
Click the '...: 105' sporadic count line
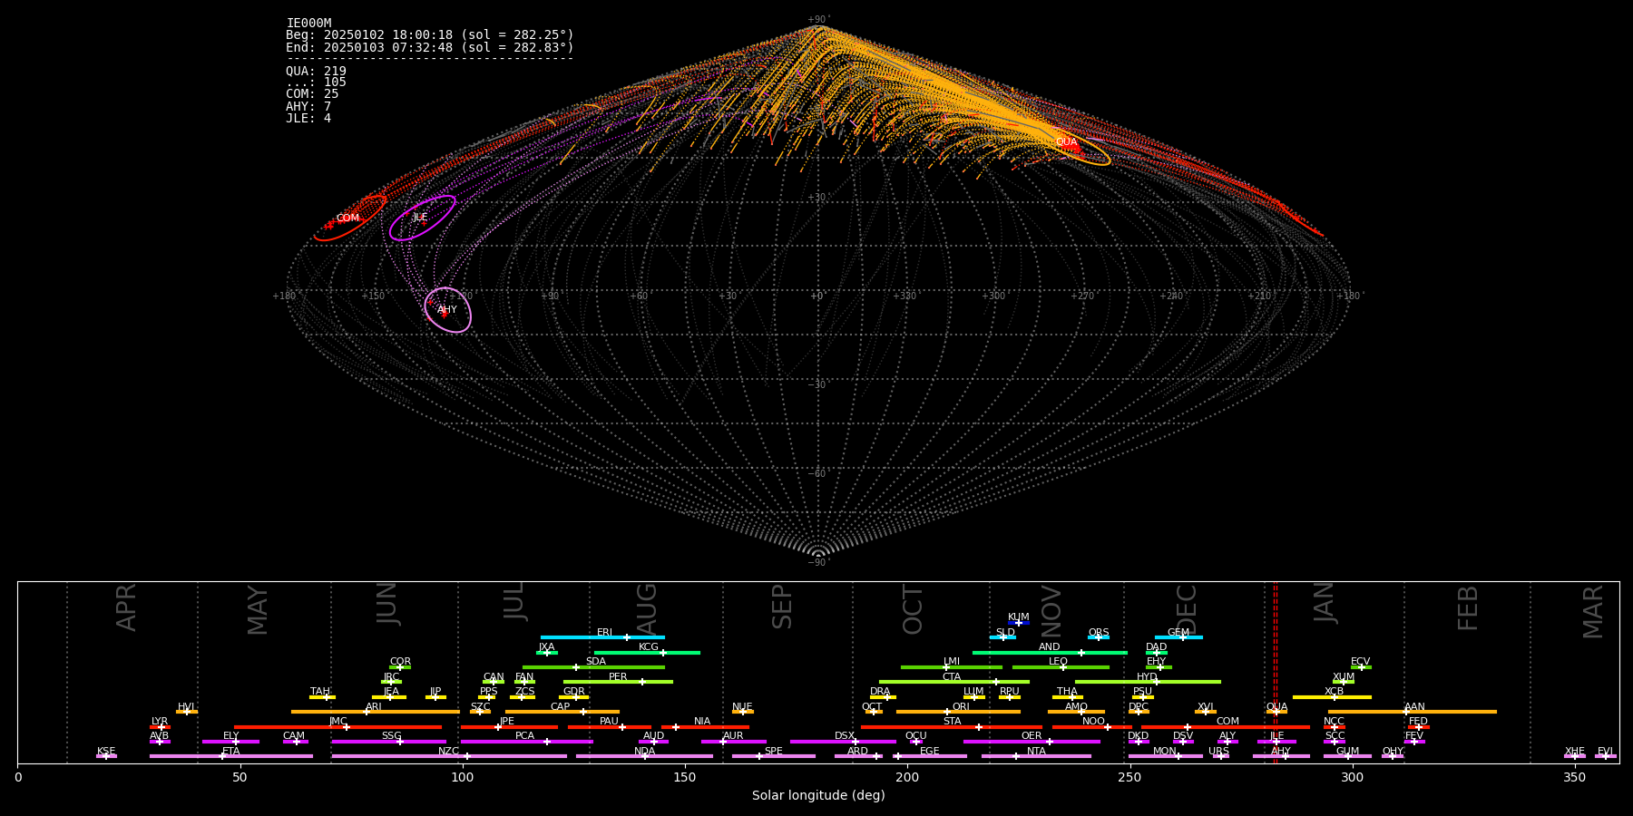pos(316,83)
